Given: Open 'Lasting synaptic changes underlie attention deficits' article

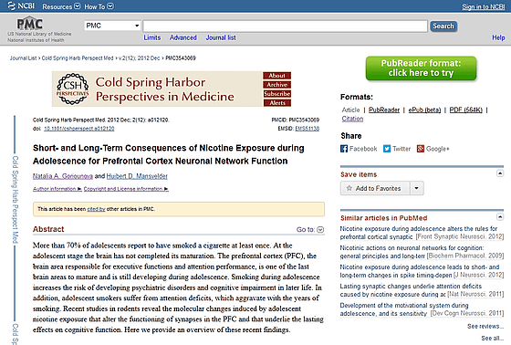Looking at the screenshot, I should pos(411,290).
